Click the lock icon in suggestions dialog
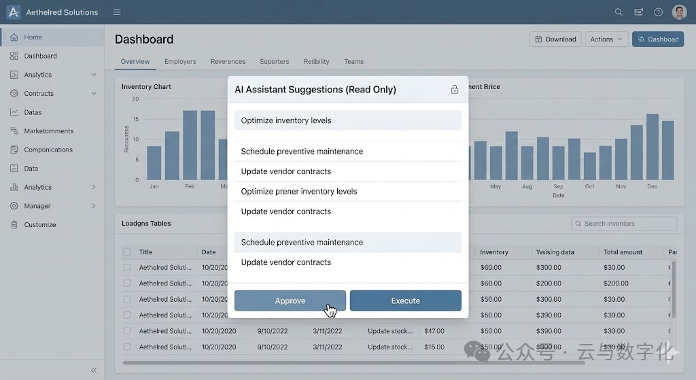This screenshot has width=696, height=380. tap(455, 89)
